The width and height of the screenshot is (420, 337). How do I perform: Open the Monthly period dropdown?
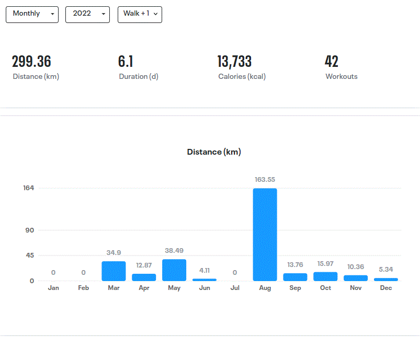tap(32, 14)
